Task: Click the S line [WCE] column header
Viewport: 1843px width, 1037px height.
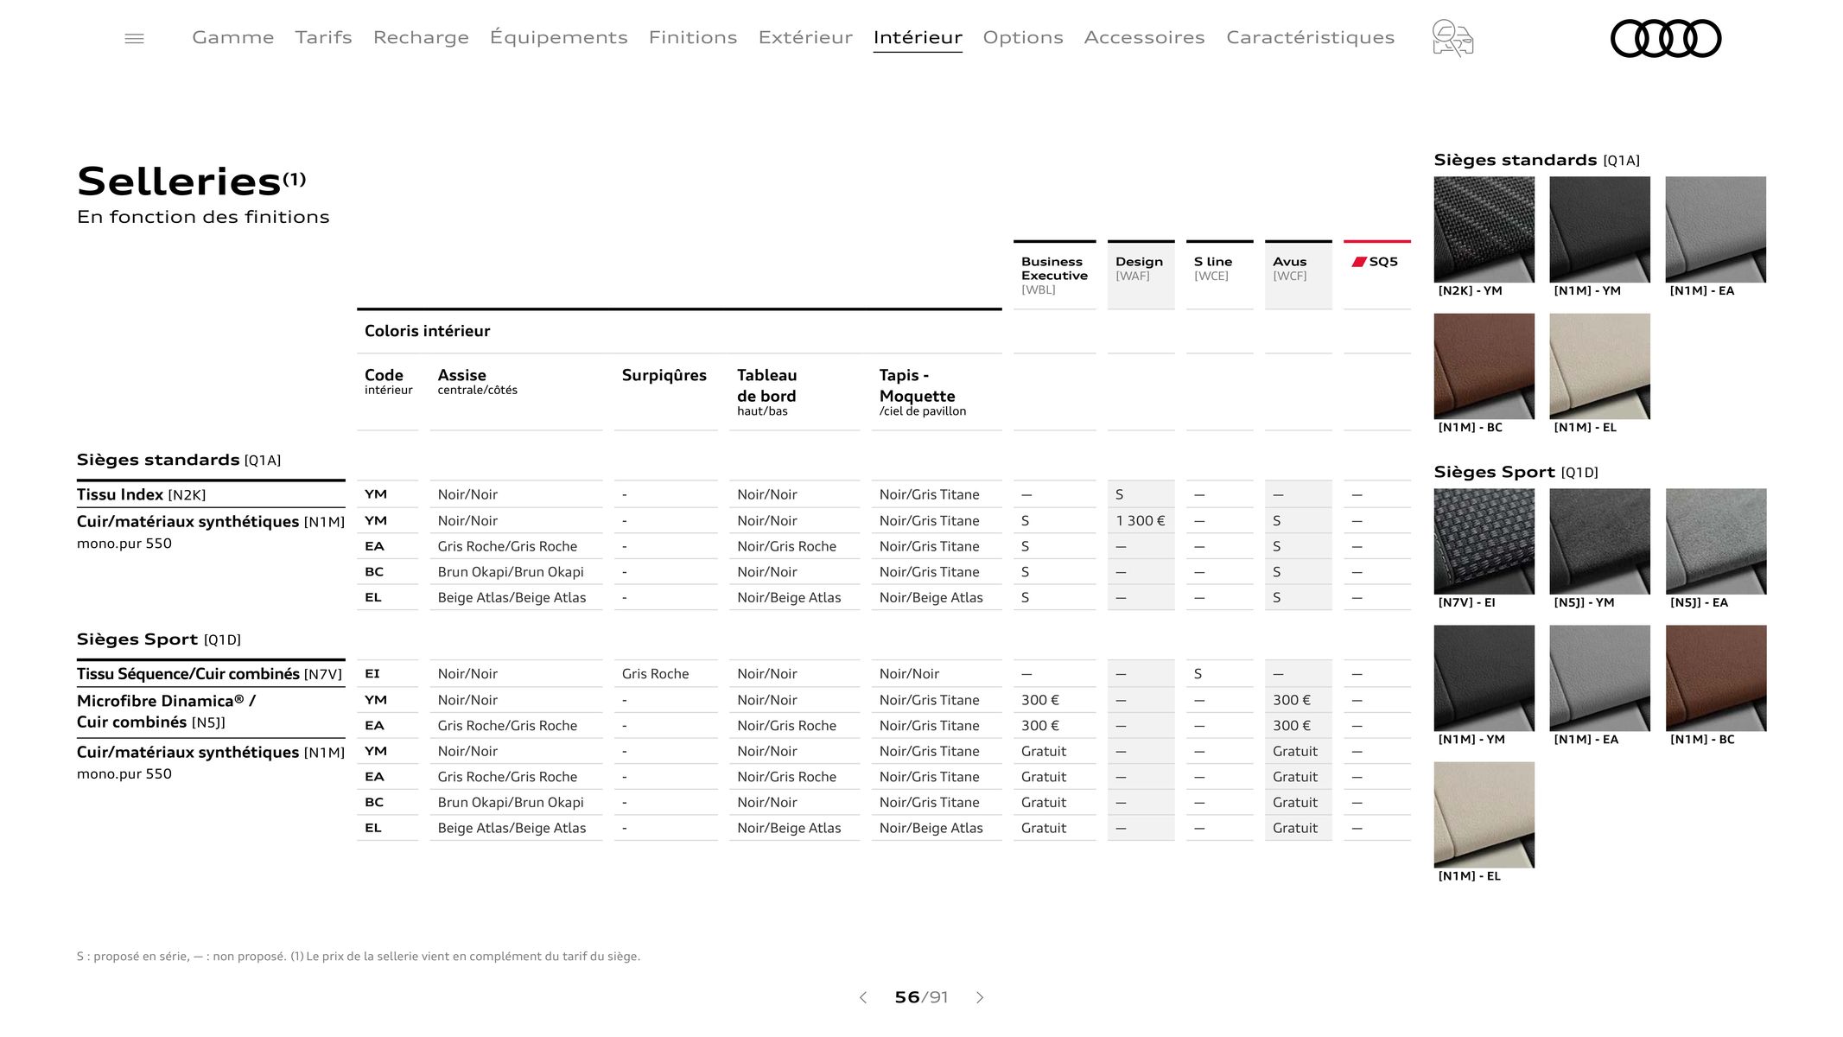Action: click(1219, 275)
